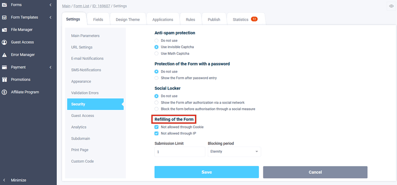The height and width of the screenshot is (185, 397).
Task: Expand the Payment submenu chevron
Action: click(x=51, y=67)
